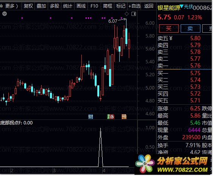Select the 画线 drawing tool
Screen dimensions: 214x176
[81, 6]
